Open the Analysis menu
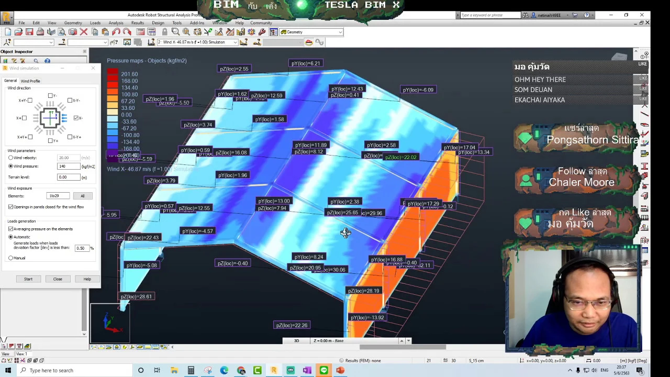 (x=116, y=23)
